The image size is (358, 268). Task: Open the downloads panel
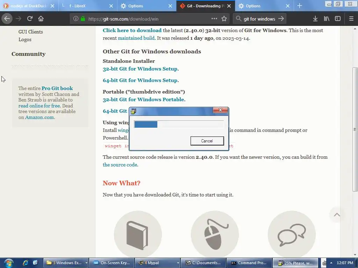click(315, 19)
